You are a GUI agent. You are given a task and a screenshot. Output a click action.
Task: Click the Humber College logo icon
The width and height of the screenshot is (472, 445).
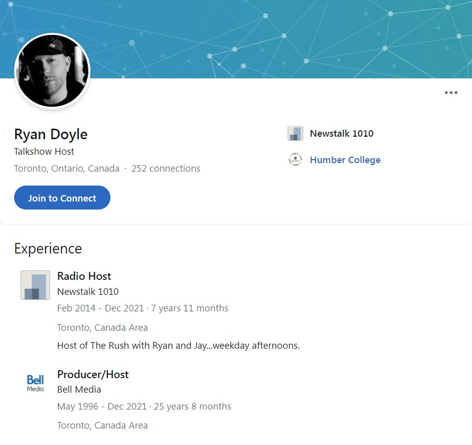point(296,160)
